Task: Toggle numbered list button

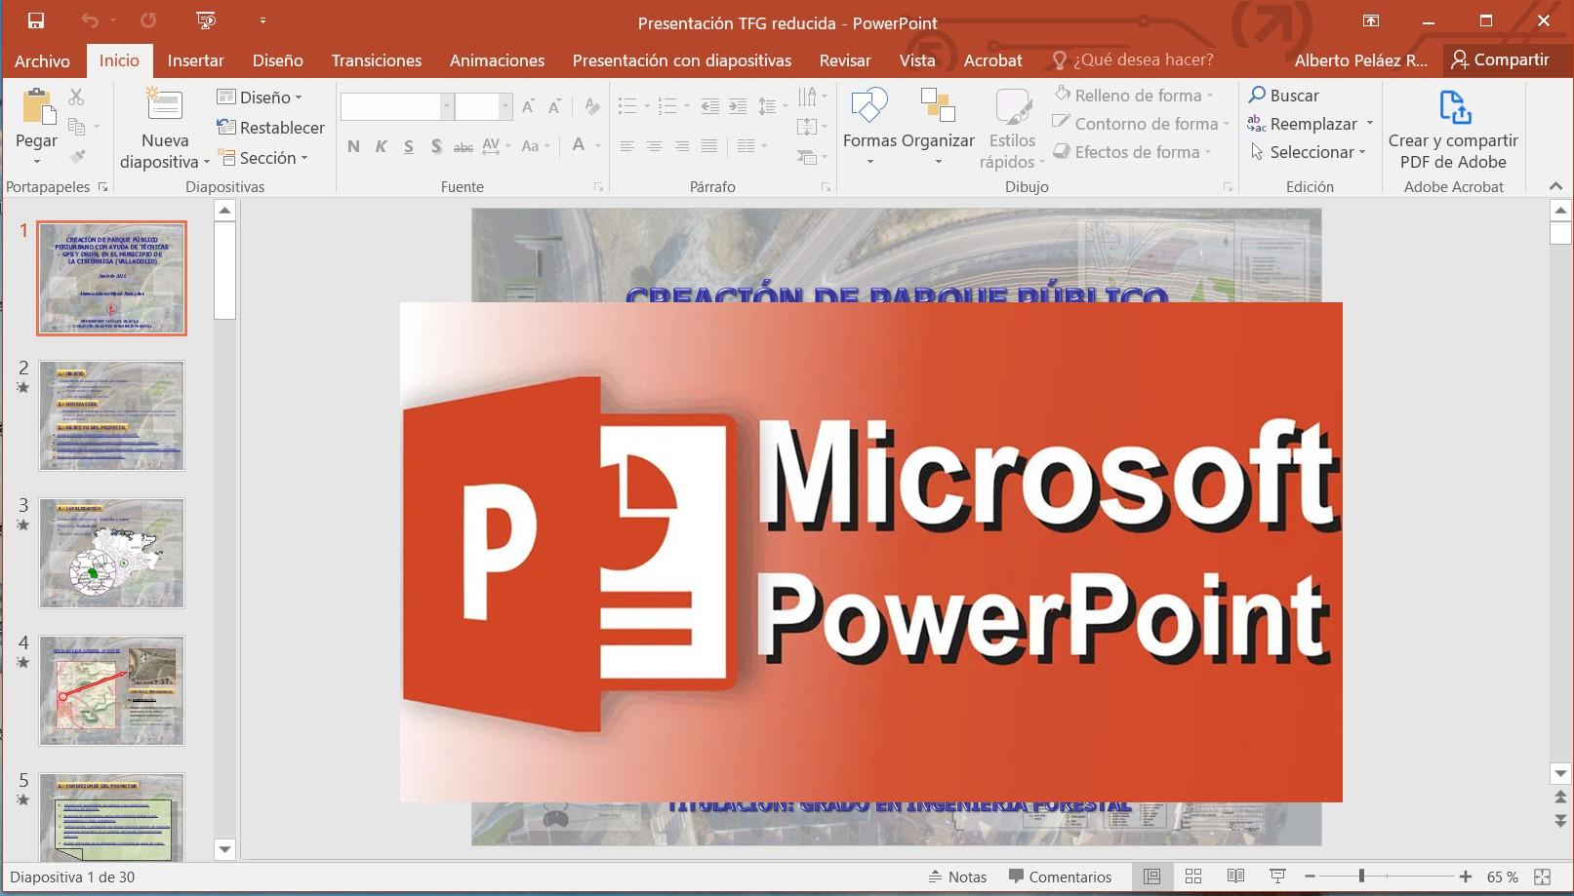Action: pos(667,105)
